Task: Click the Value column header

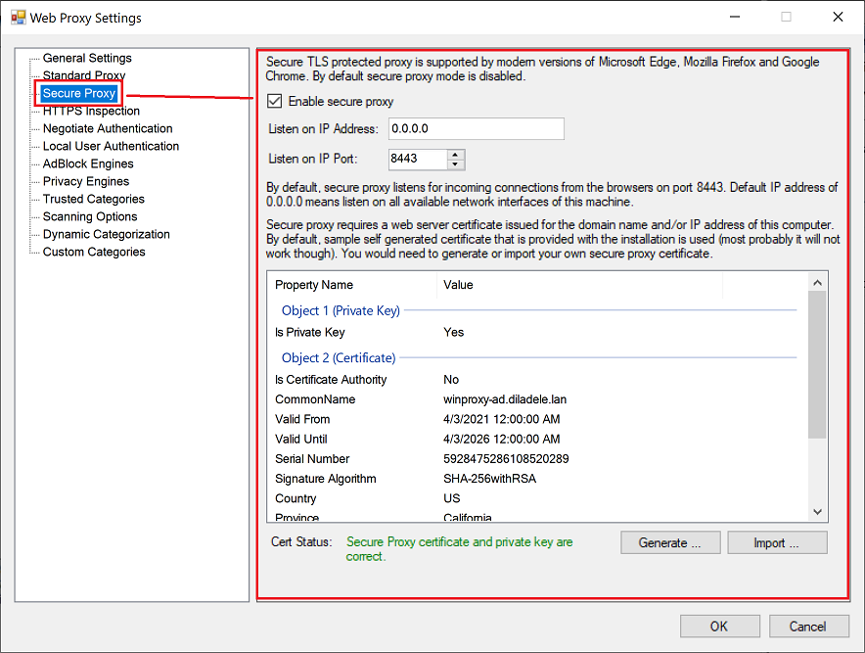Action: pyautogui.click(x=579, y=285)
